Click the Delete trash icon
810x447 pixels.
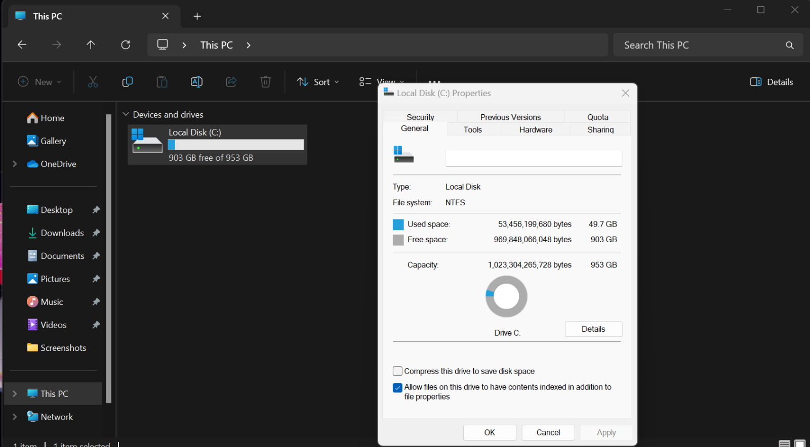pyautogui.click(x=266, y=82)
